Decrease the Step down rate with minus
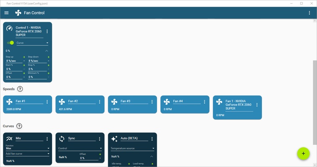317x167 pixels. 48,61
